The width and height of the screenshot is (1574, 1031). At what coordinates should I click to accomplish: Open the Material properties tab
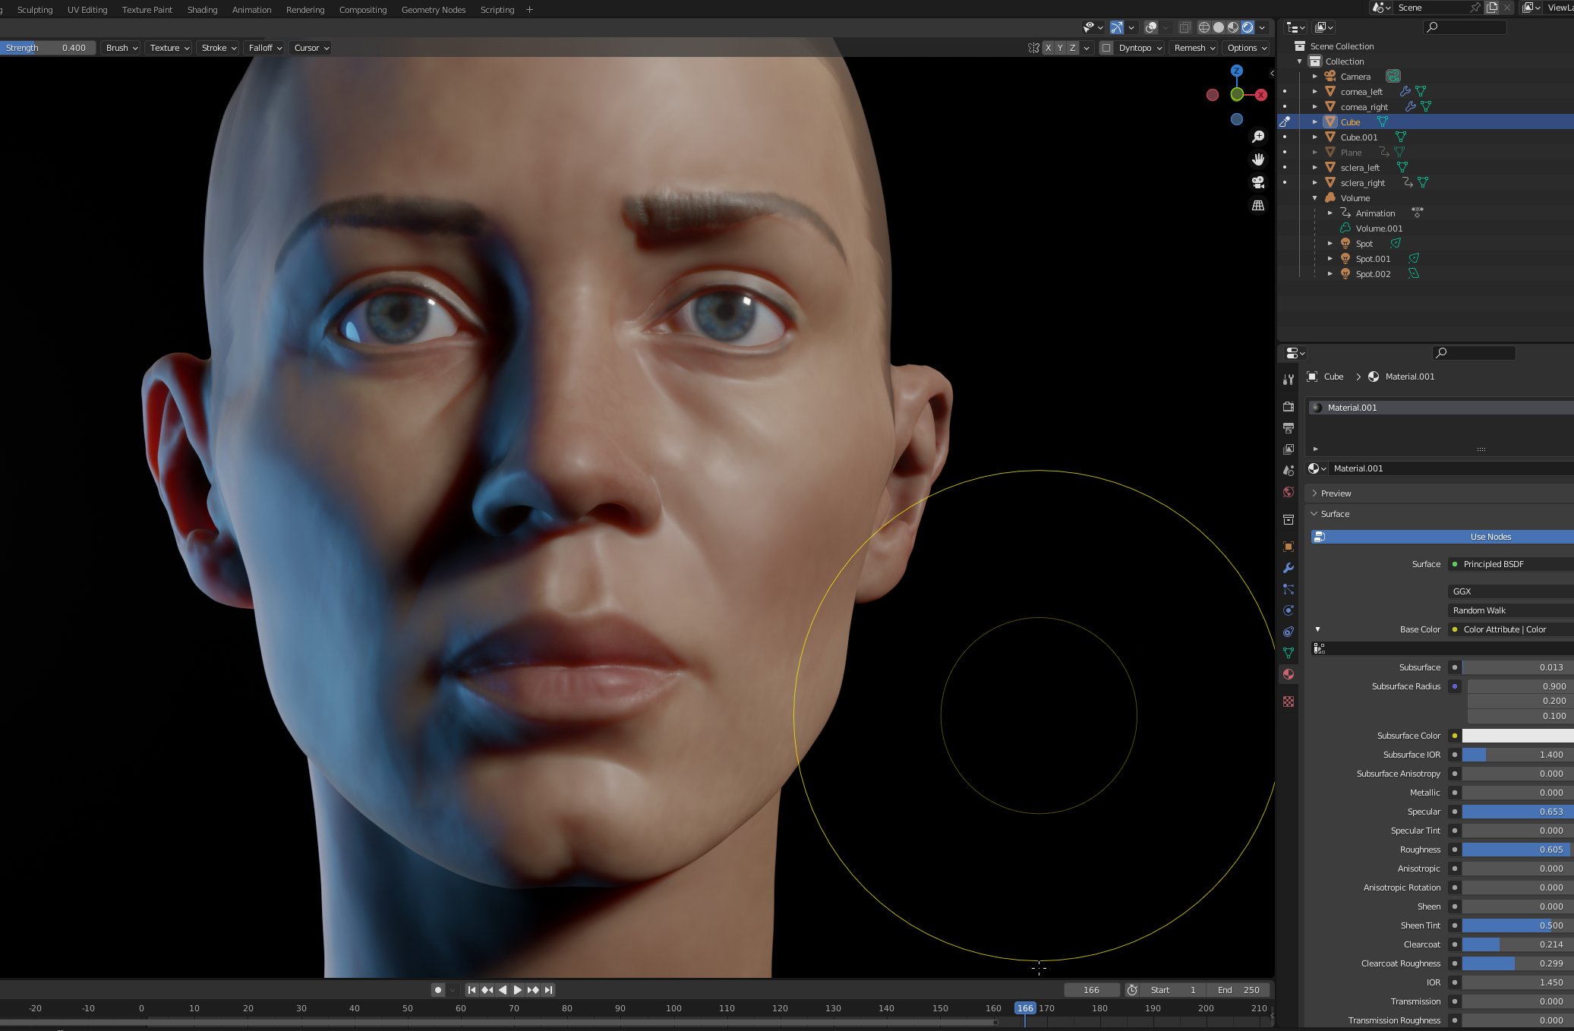1288,674
